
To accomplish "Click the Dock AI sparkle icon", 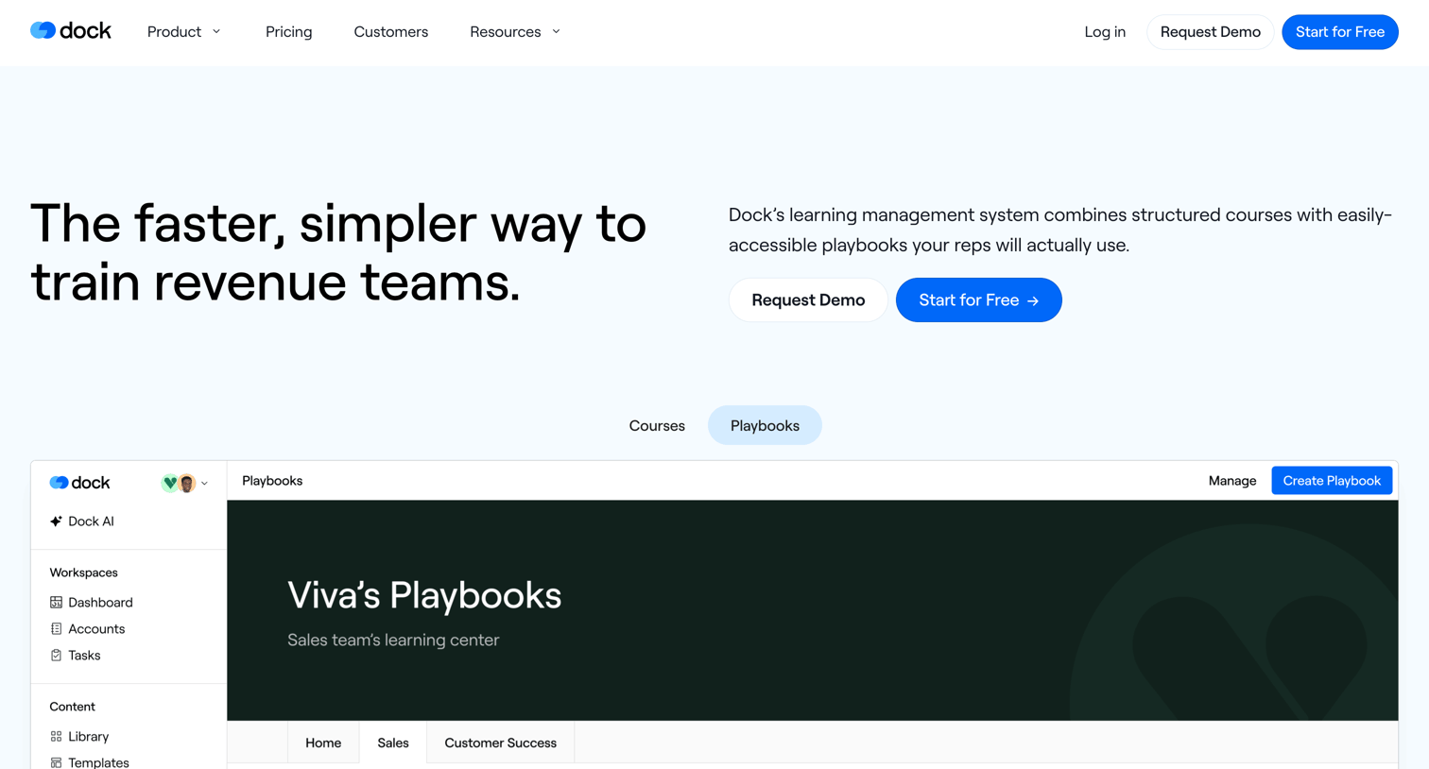I will point(56,521).
